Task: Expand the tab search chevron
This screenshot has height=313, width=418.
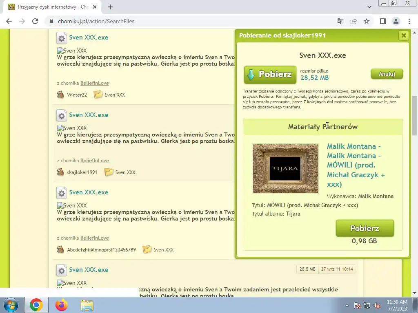Action: click(x=369, y=7)
